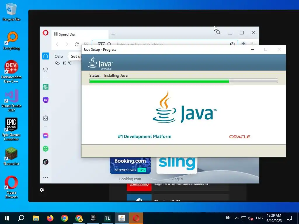Launch Google Chrome from the taskbar

65,218
